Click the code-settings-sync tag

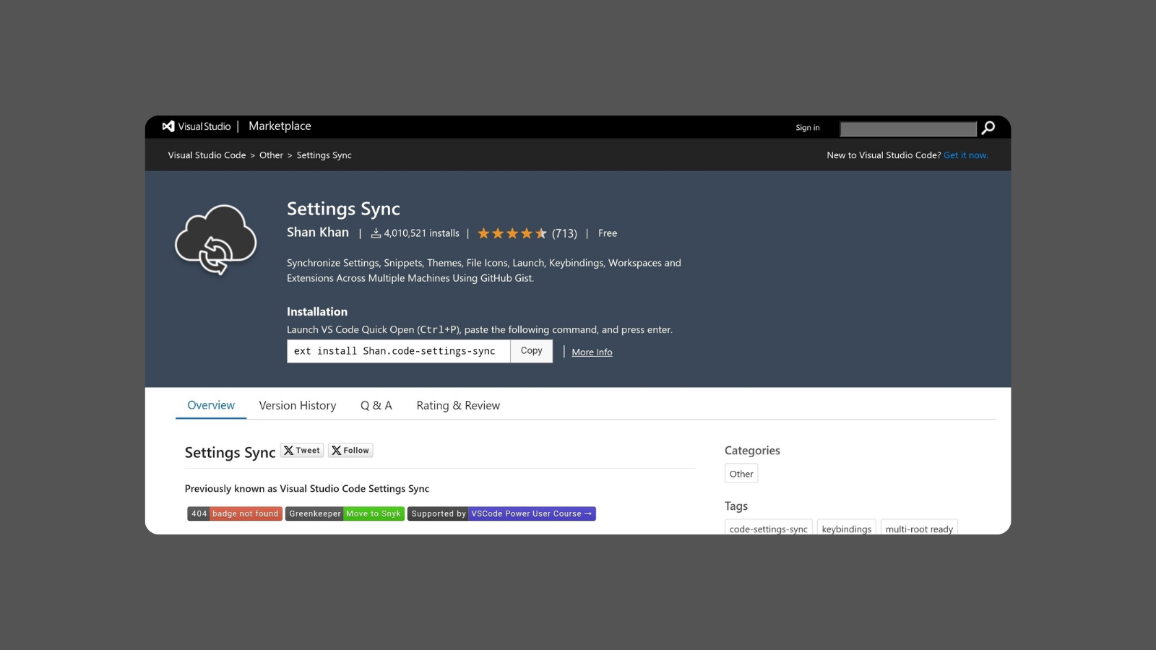click(x=769, y=528)
